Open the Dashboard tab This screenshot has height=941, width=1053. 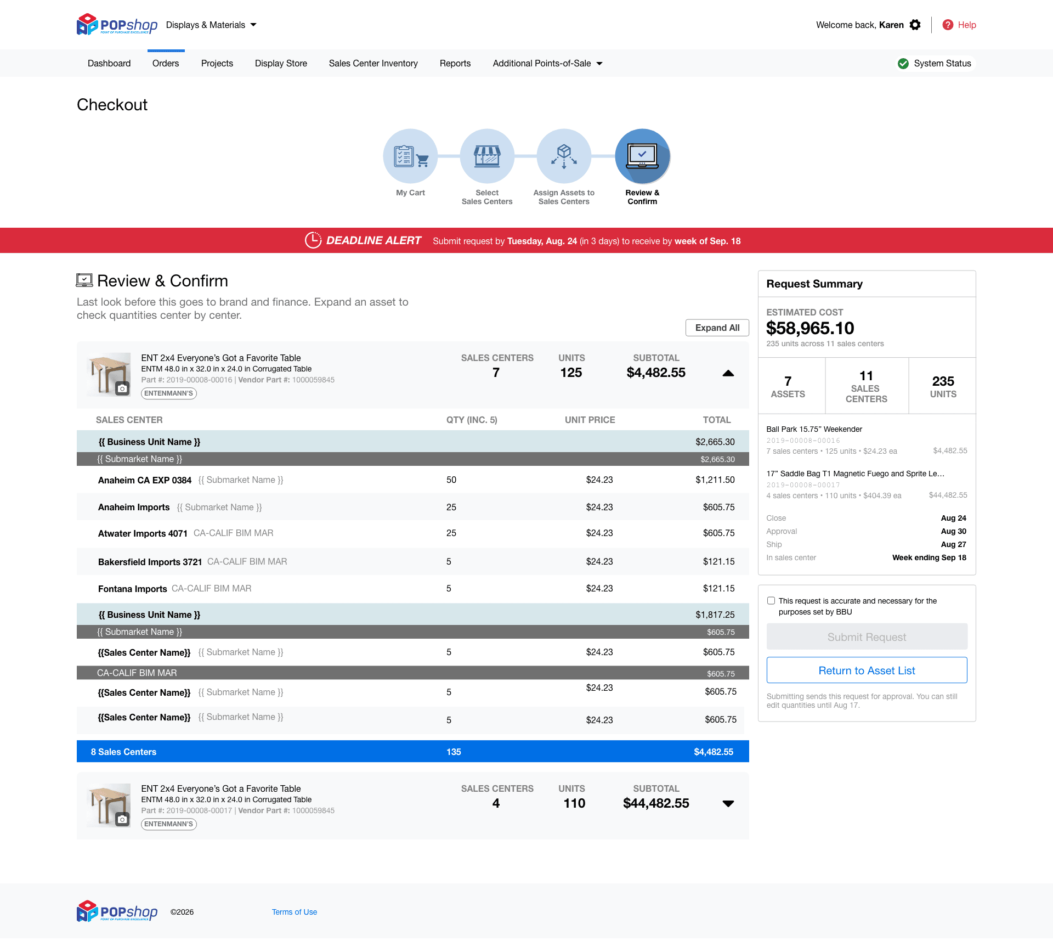(x=109, y=64)
